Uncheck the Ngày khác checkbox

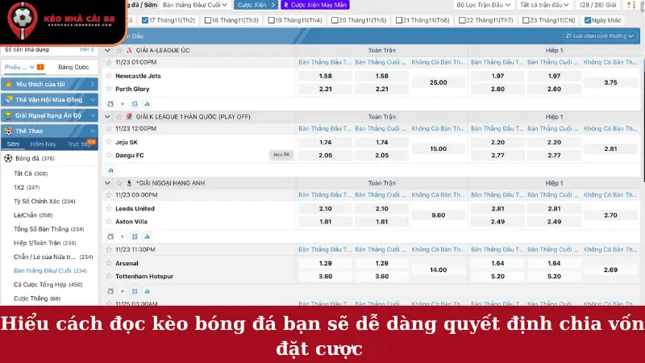(588, 20)
